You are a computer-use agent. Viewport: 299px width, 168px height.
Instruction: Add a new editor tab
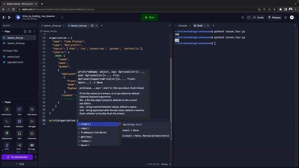102,26
